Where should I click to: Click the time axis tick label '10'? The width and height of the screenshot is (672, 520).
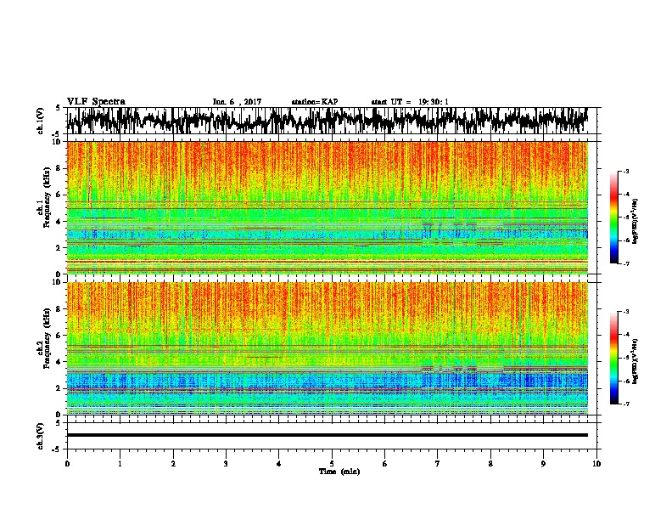click(596, 463)
